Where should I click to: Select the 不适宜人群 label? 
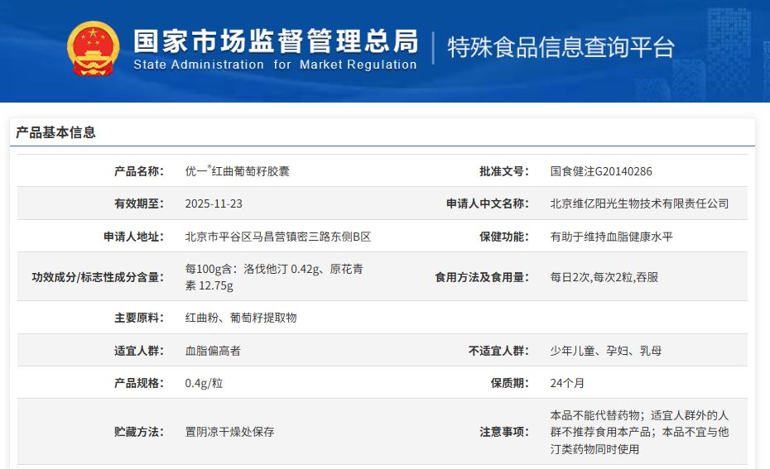tap(498, 351)
